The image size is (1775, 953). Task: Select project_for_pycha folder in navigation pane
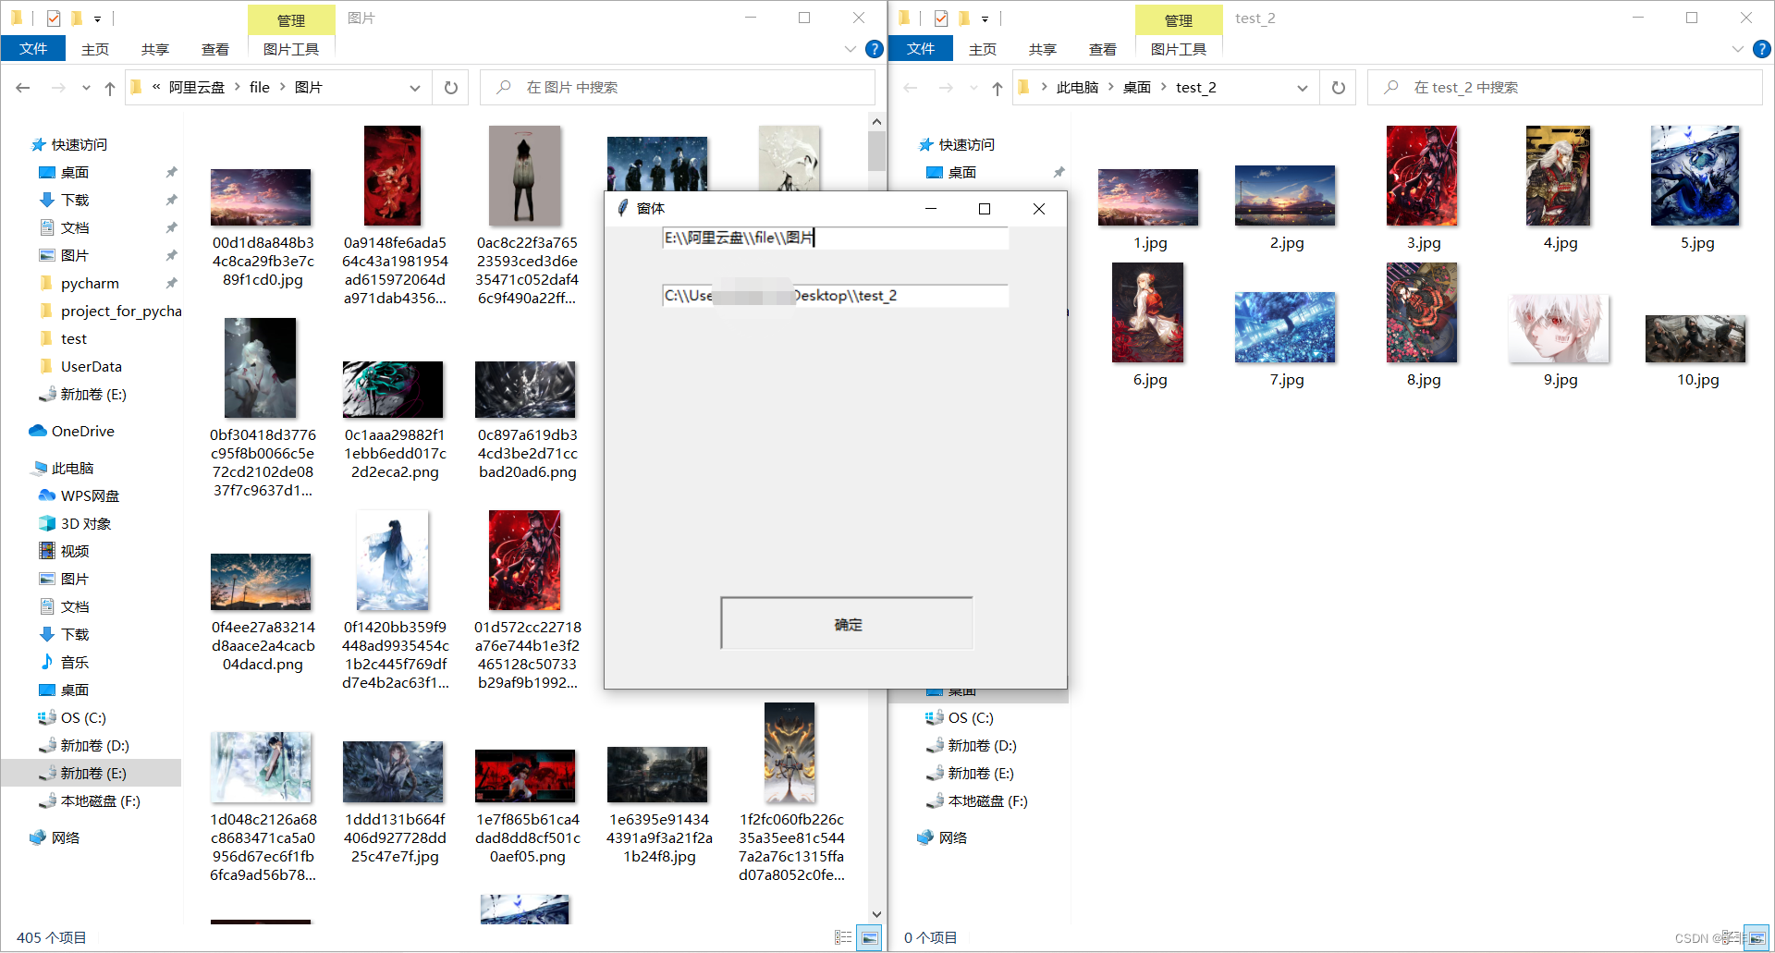pos(110,311)
